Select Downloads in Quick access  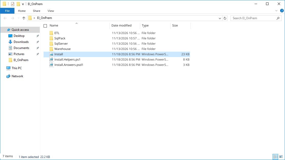coord(21,42)
